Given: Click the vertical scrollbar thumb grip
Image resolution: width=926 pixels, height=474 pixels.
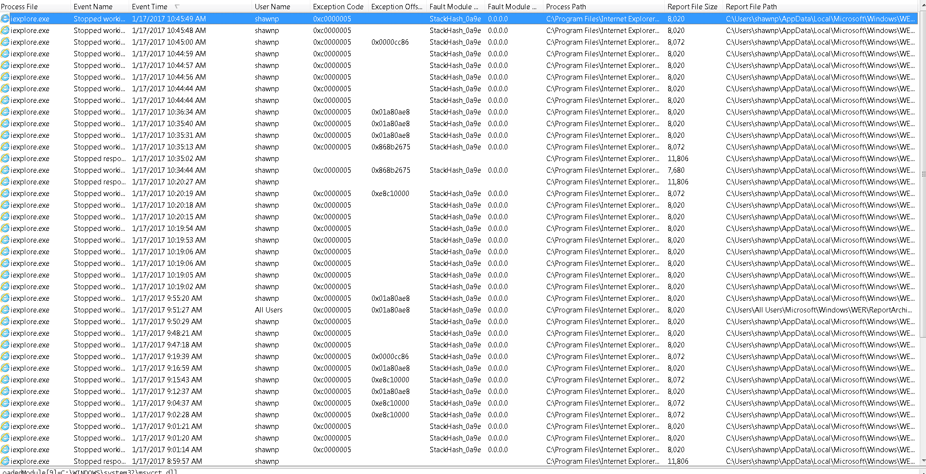Looking at the screenshot, I should tap(923, 174).
